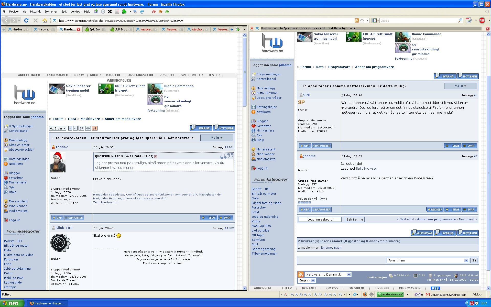The image size is (491, 307).
Task: Click McAfee SiteAdvisor status button
Action: coord(390,295)
